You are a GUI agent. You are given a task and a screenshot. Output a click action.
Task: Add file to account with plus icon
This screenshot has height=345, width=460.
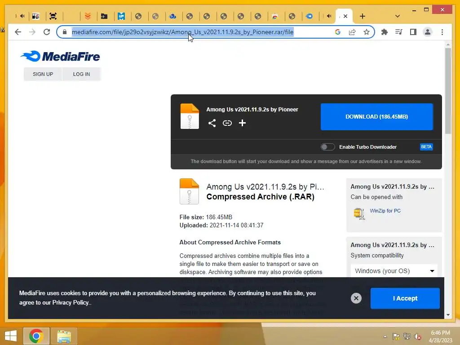[242, 123]
